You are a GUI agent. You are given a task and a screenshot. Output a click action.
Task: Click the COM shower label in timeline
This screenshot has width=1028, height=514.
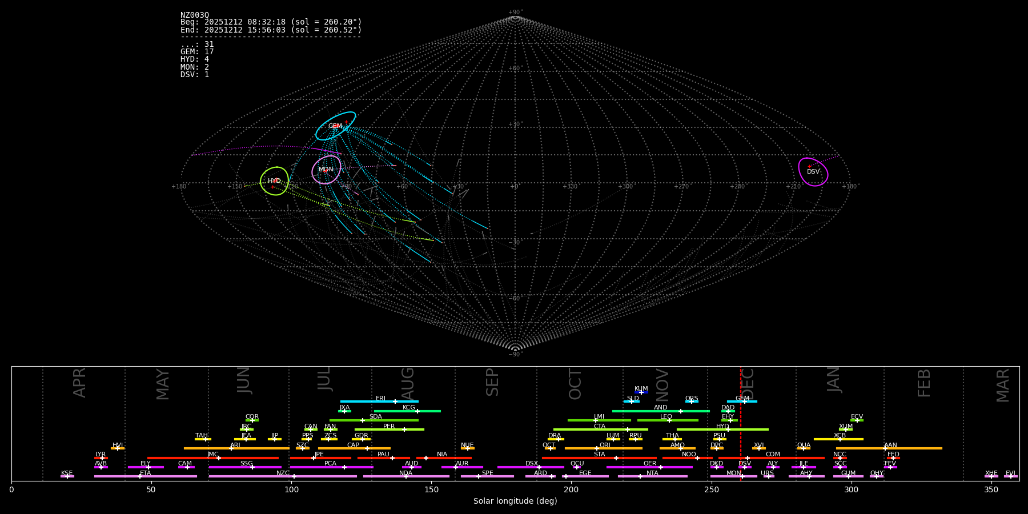[773, 455]
